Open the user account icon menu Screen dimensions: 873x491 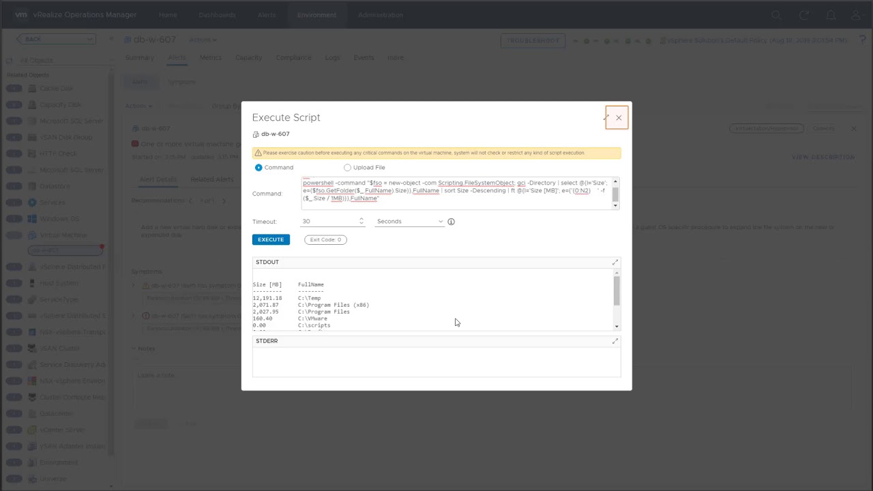click(x=857, y=15)
